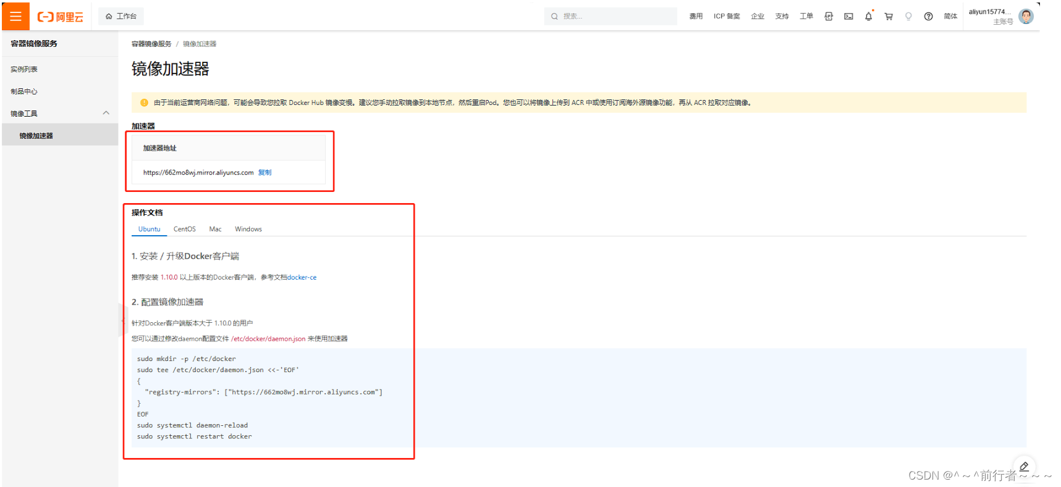Viewport: 1061px width, 487px height.
Task: Click the magnifier icon in search box
Action: click(554, 17)
